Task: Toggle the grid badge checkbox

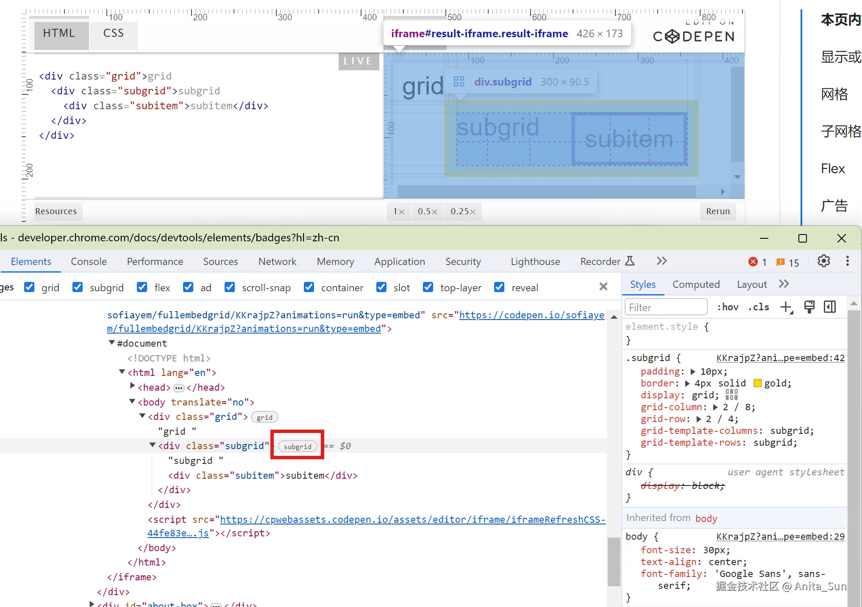Action: point(29,287)
